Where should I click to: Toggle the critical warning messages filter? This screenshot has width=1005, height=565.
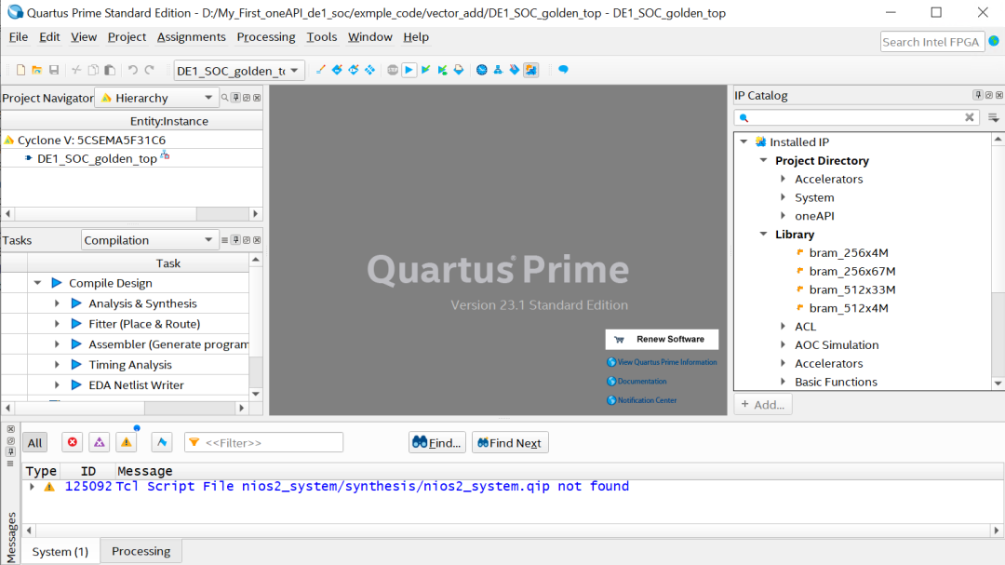click(100, 442)
